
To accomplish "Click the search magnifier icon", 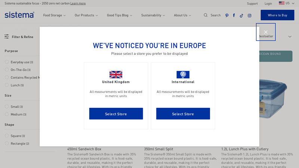I will pyautogui.click(x=205, y=15).
